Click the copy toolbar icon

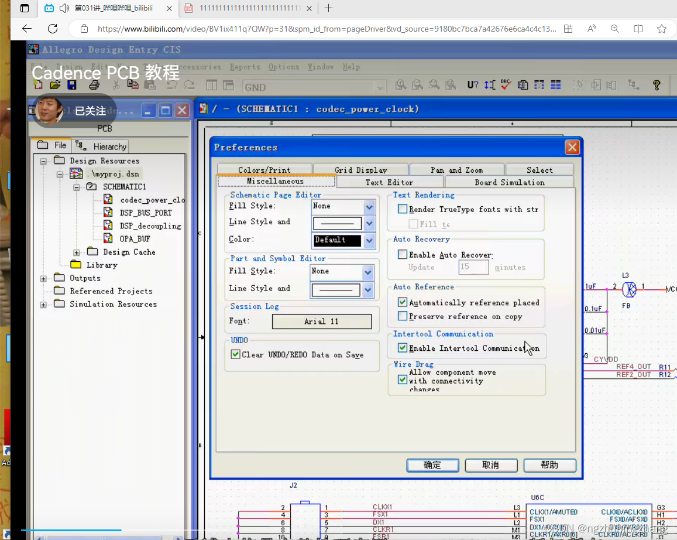(133, 85)
